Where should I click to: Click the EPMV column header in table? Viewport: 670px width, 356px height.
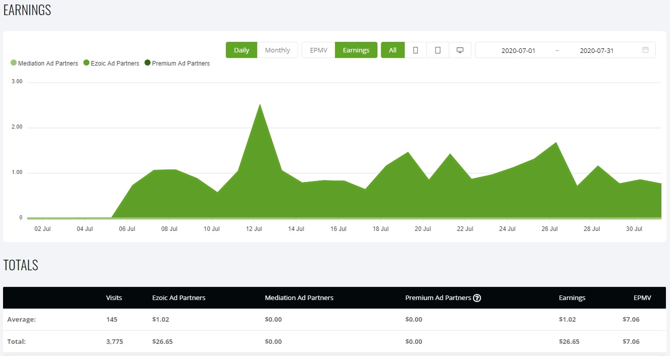coord(642,298)
